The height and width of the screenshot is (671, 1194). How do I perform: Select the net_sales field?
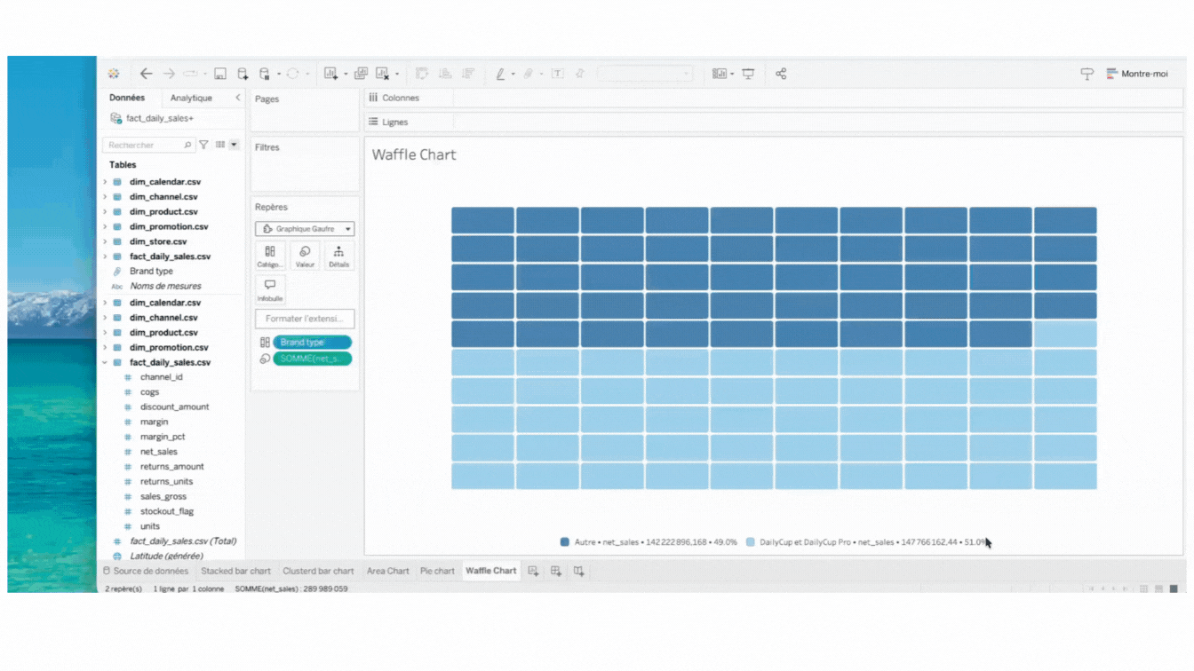159,452
